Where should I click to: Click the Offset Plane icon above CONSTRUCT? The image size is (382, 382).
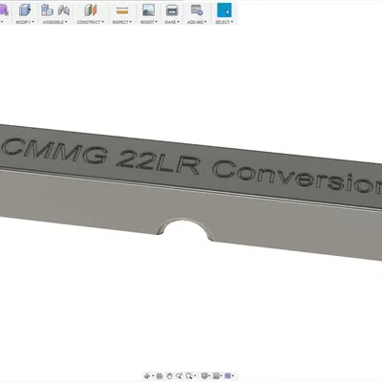pos(91,10)
